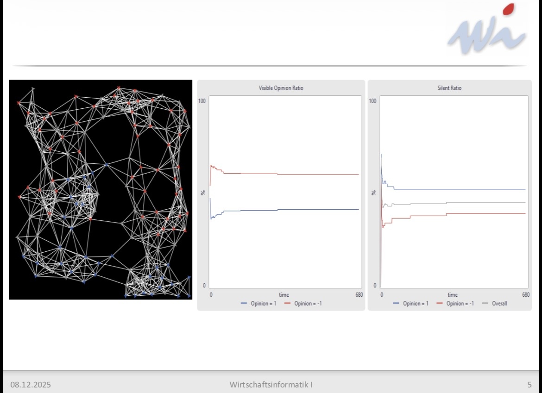Click the red swatch beside 'Opinion = -1' in Visible Opinion Ratio
The width and height of the screenshot is (542, 393).
288,303
